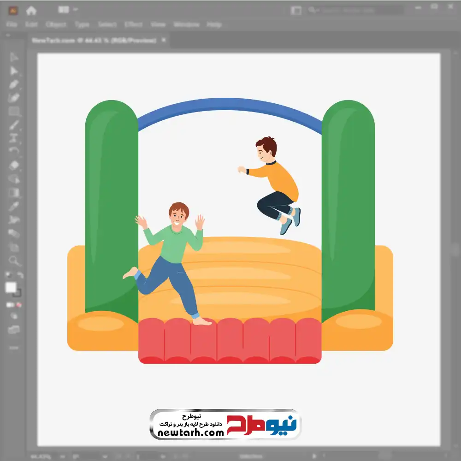Close the NewTarh.com document tab
461x461 pixels.
pyautogui.click(x=164, y=40)
